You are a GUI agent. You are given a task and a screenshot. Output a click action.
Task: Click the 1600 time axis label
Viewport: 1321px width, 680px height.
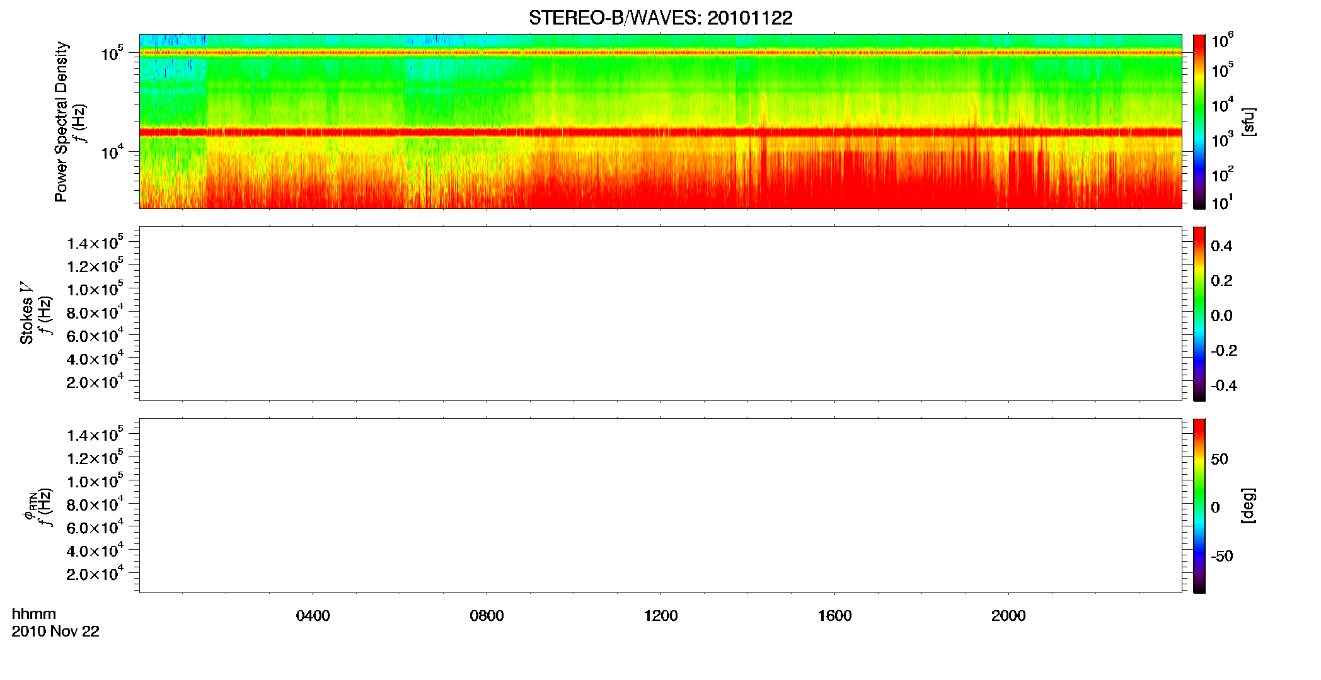[x=834, y=616]
